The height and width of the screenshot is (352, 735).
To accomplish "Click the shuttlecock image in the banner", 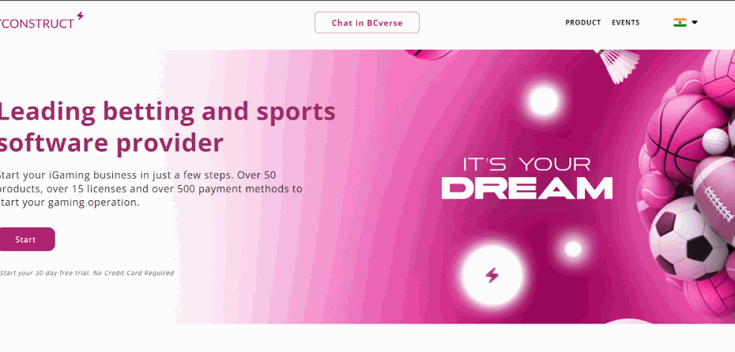I will [x=617, y=66].
